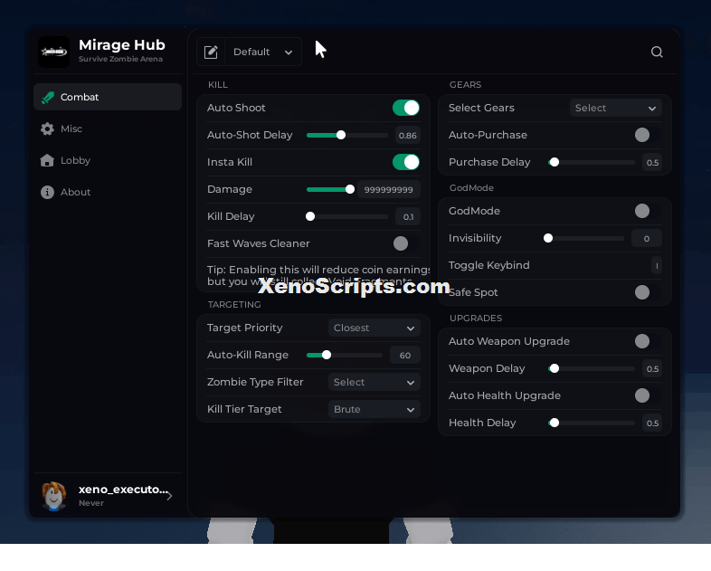
Task: Click the Survive Zombie Arena subtitle
Action: click(120, 59)
